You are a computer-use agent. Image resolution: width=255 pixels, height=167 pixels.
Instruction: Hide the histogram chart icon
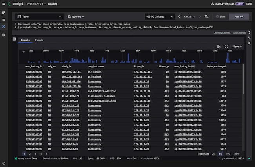[x=219, y=46]
